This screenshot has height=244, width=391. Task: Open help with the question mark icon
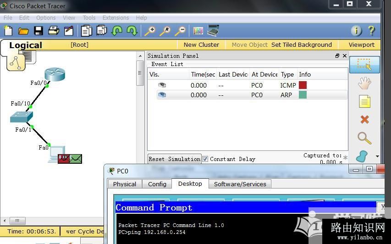pos(372,31)
